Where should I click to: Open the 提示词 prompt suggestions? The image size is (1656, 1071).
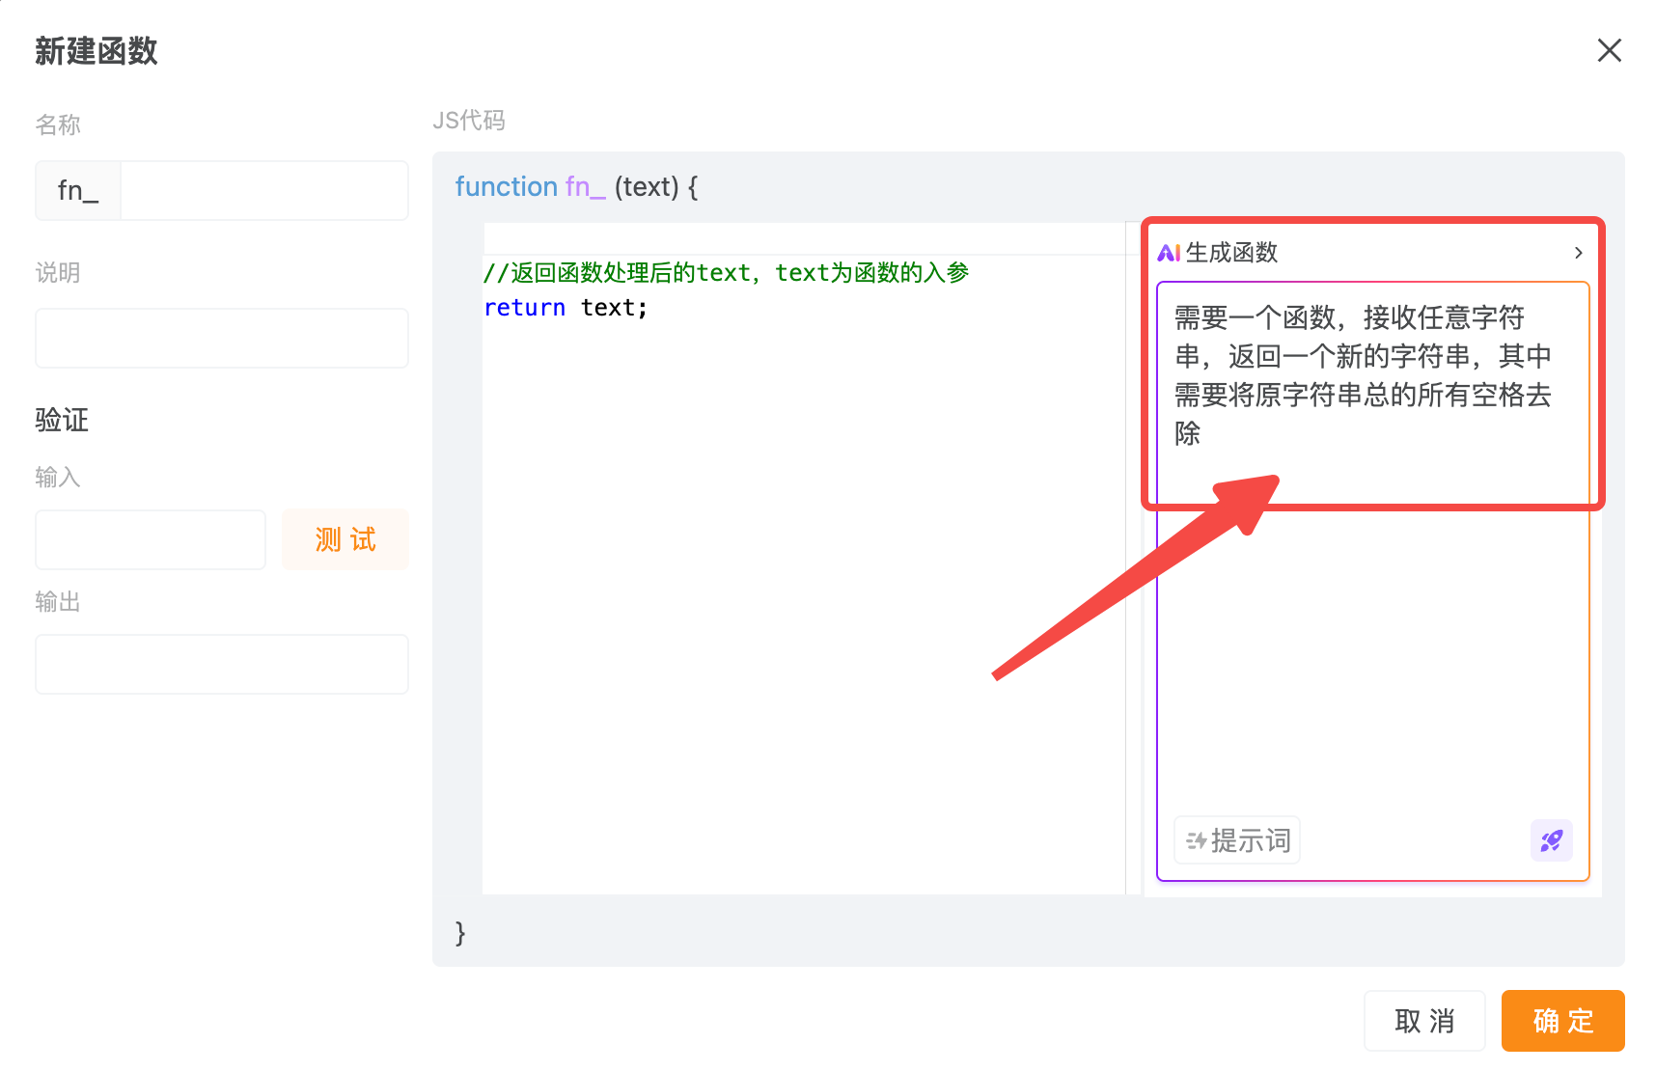[x=1236, y=840]
